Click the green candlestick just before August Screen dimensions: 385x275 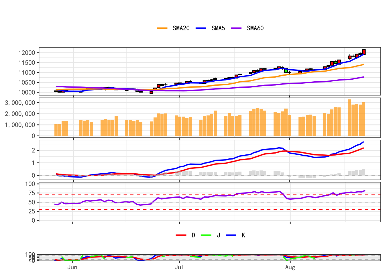tap(286, 70)
